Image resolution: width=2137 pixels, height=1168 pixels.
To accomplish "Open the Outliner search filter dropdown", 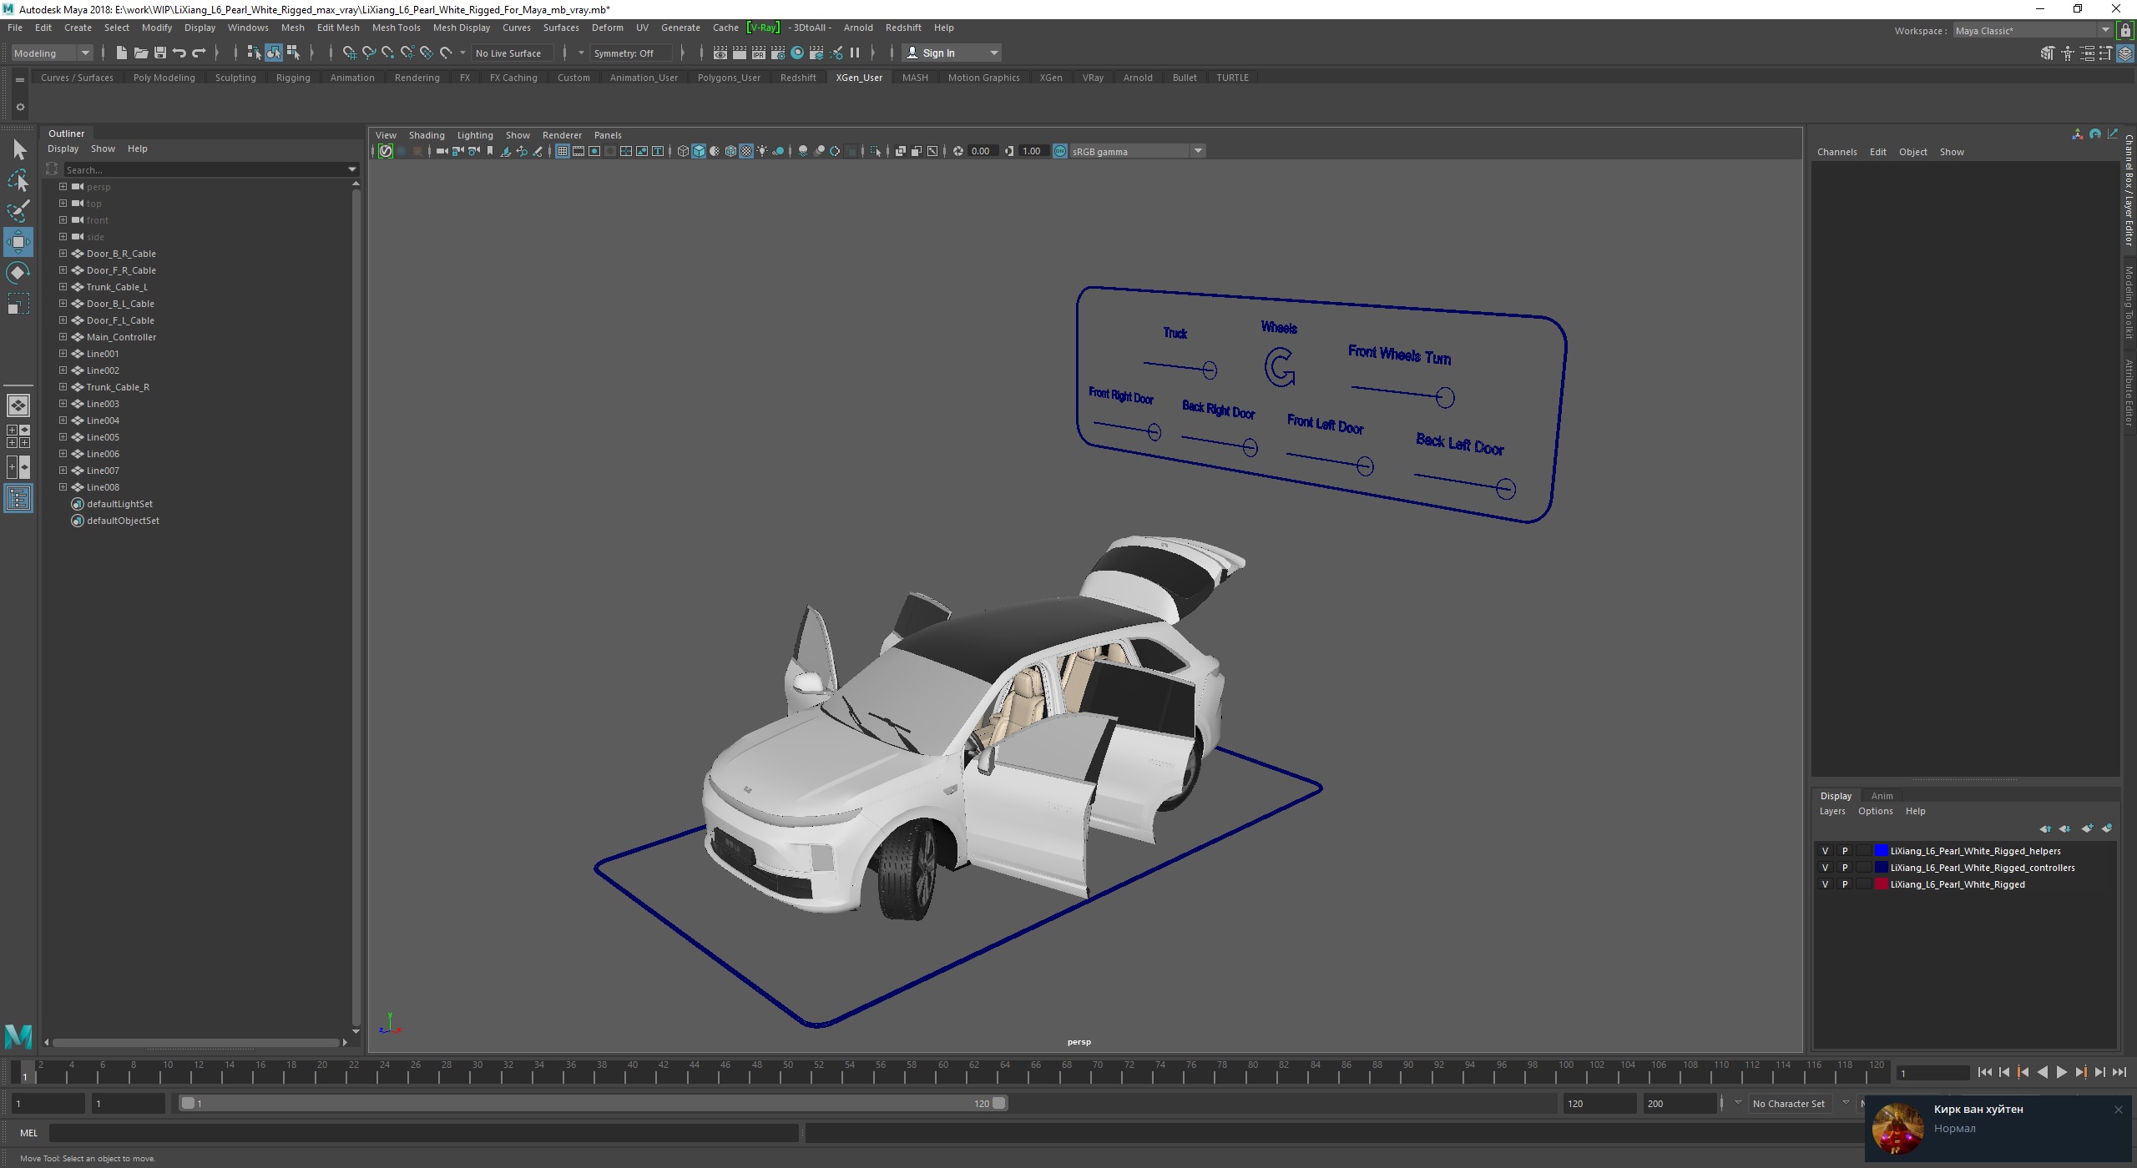I will (352, 170).
